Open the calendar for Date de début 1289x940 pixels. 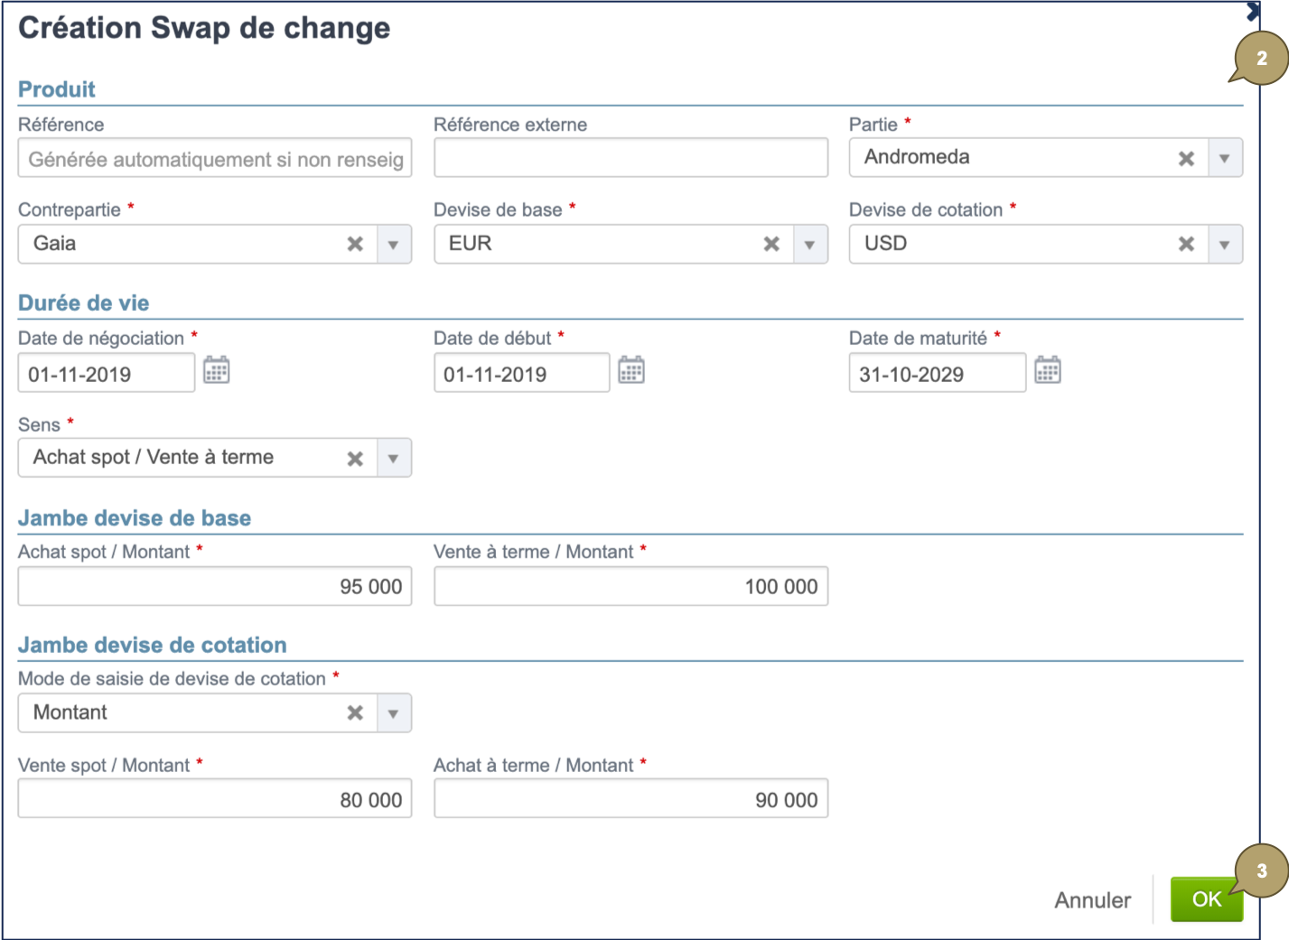[x=631, y=370]
